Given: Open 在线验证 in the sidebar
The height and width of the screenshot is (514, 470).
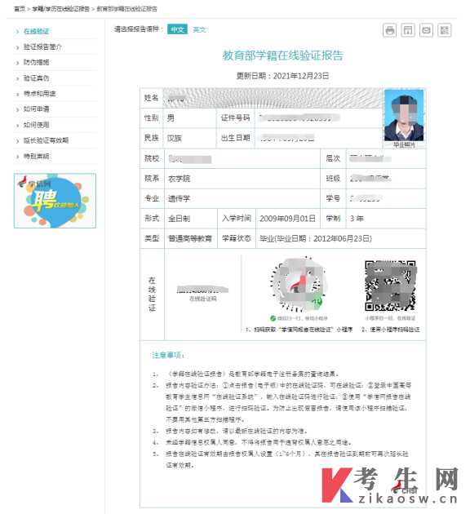Looking at the screenshot, I should [x=37, y=32].
